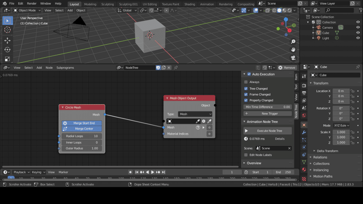Screen dimensions: 363x204
Task: Click the End frame field in timeline
Action: pos(283,172)
